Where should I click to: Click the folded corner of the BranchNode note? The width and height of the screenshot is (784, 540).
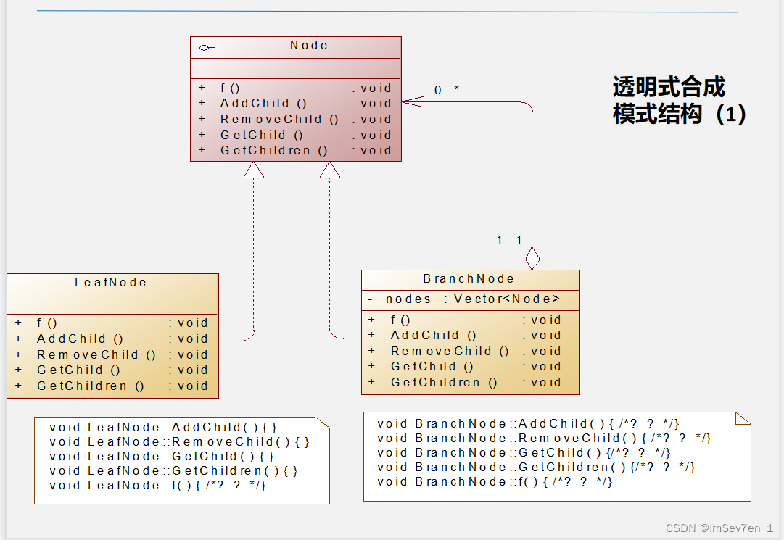click(743, 418)
